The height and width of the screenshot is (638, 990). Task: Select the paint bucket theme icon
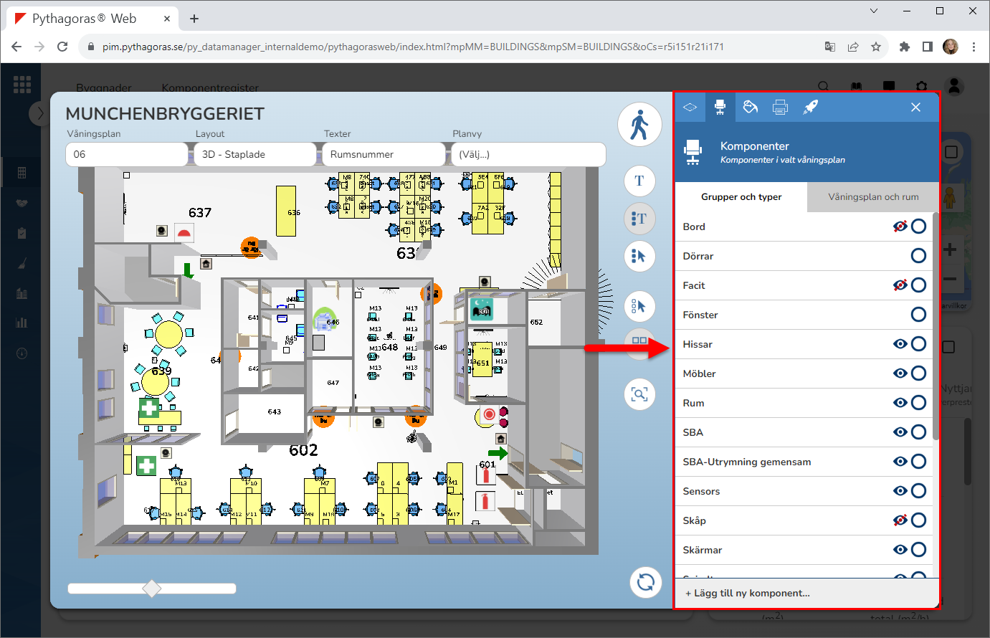[750, 108]
